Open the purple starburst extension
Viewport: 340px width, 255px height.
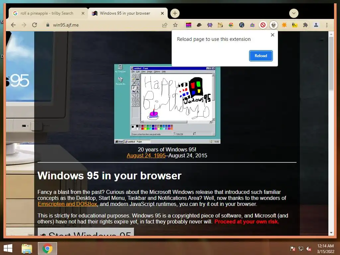(252, 25)
